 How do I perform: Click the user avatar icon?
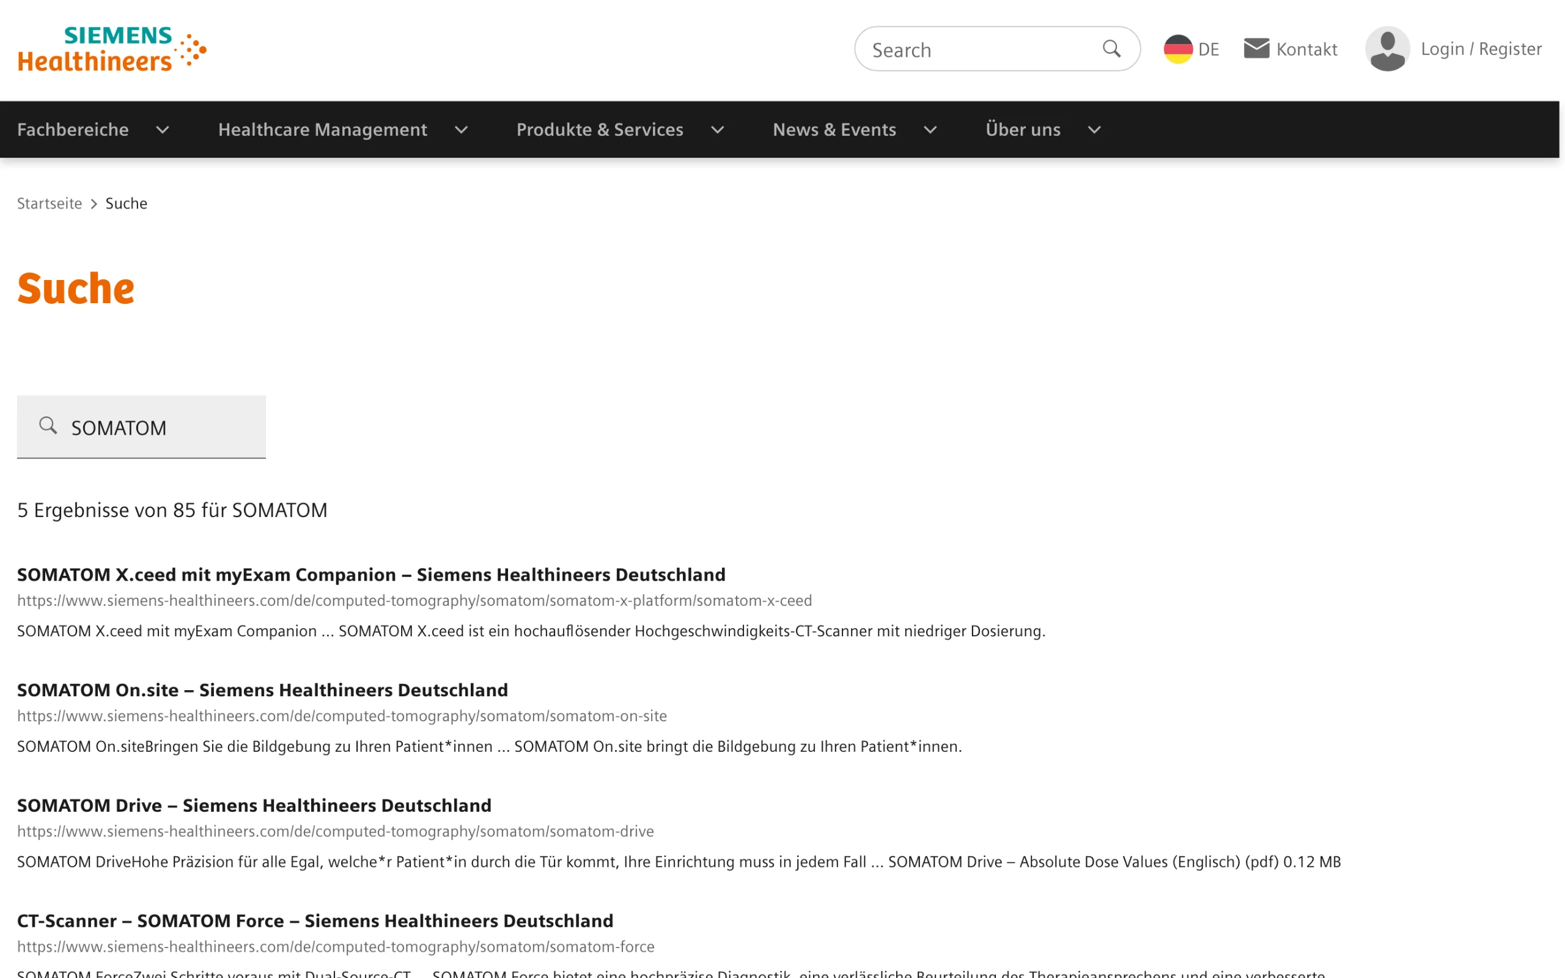pos(1387,48)
